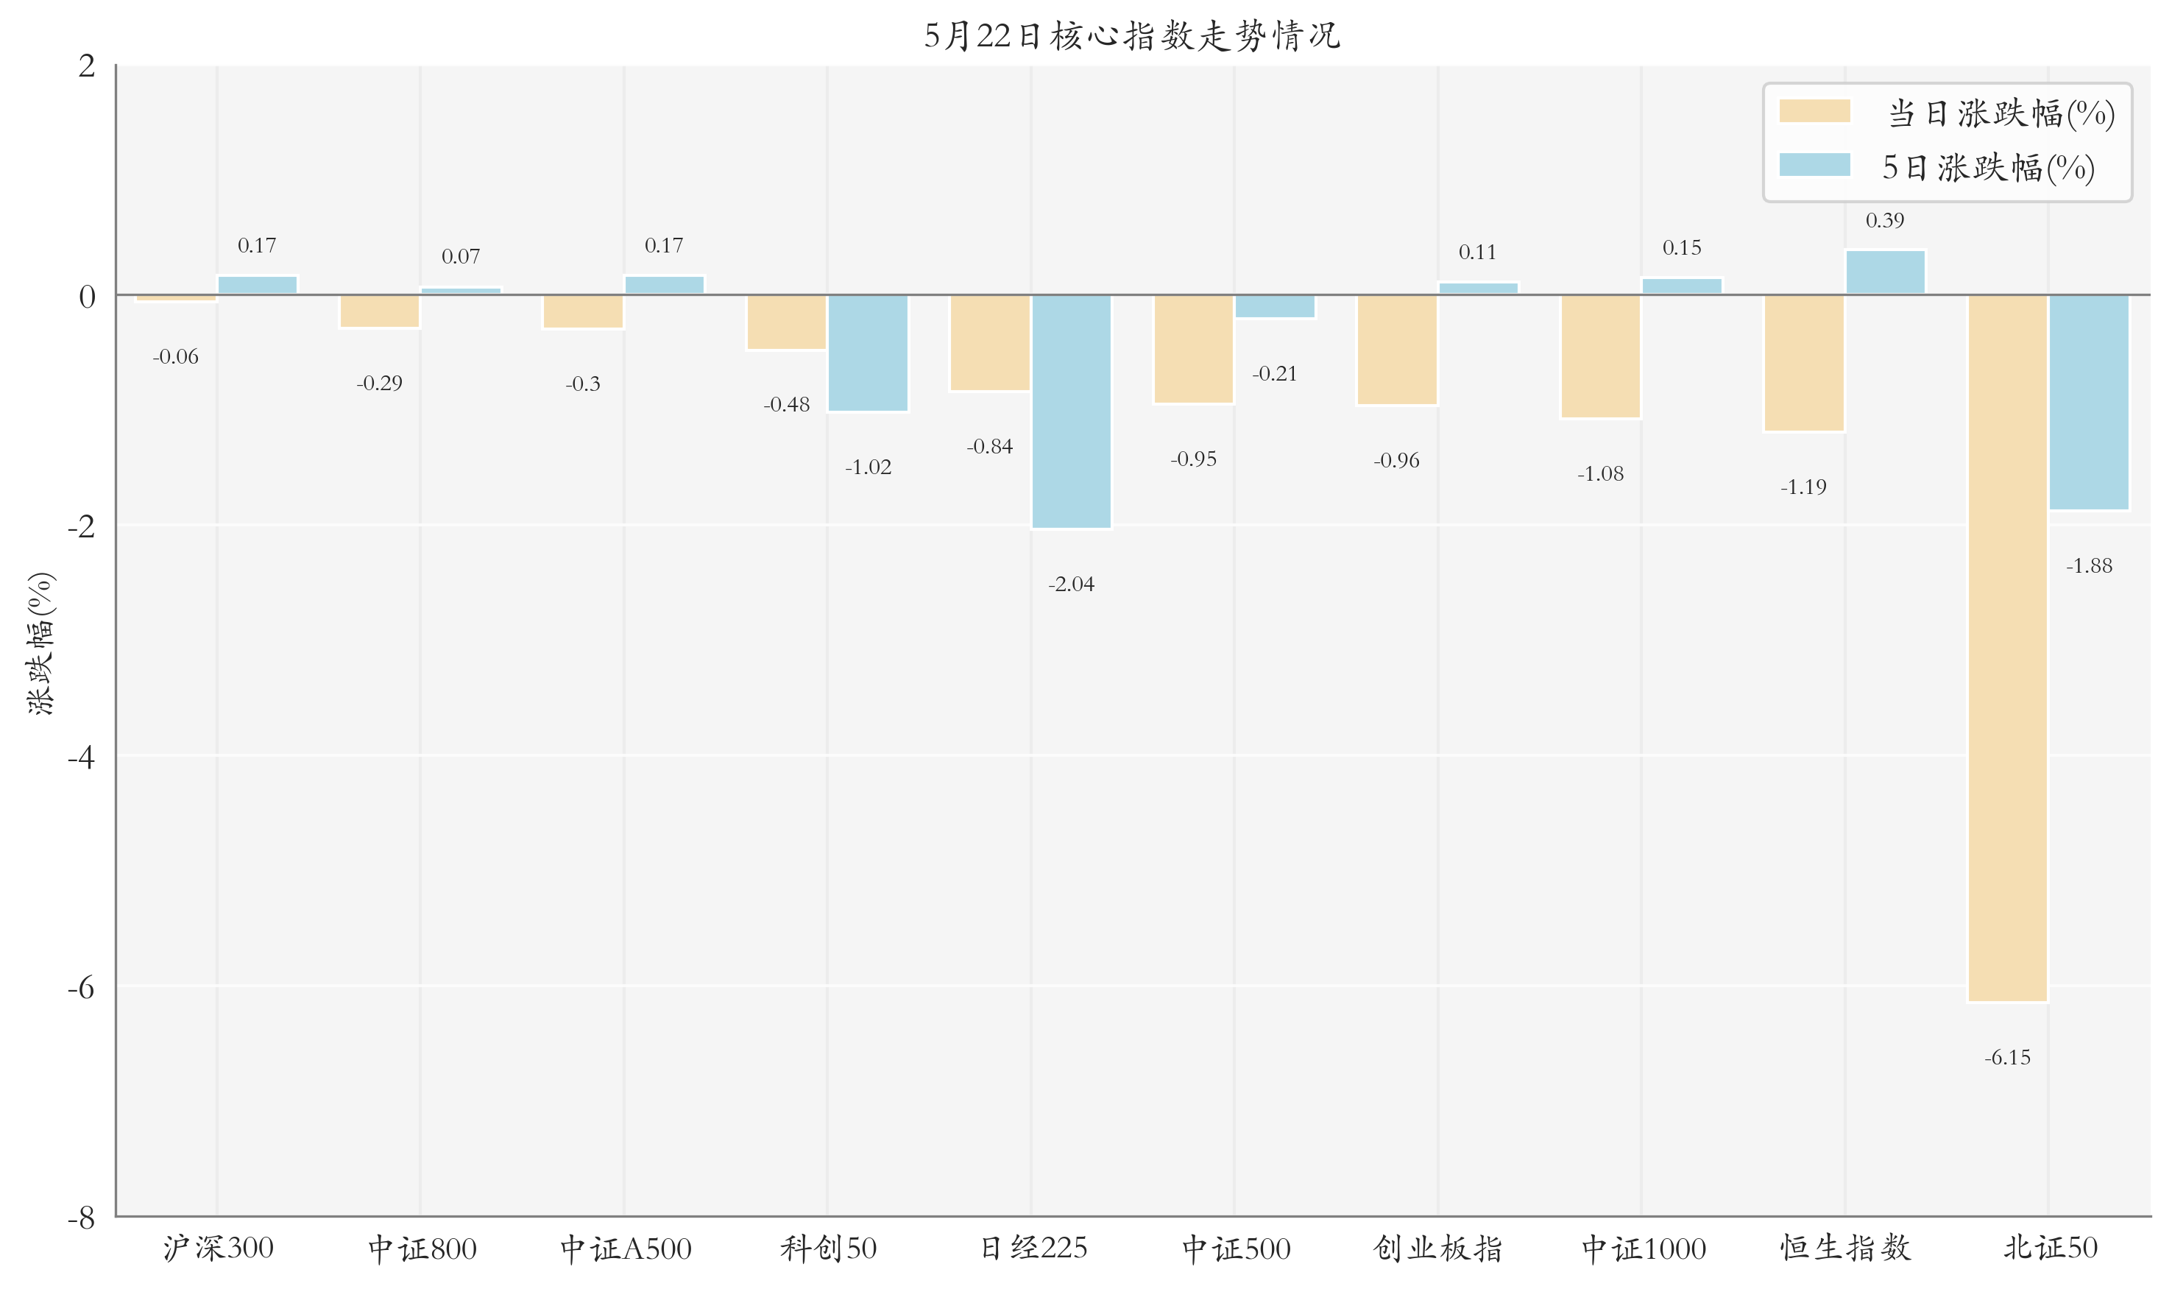Click the 创业板指 x-axis label

1437,1249
